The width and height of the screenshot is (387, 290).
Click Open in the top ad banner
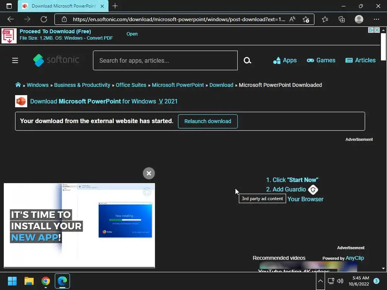coord(132,34)
